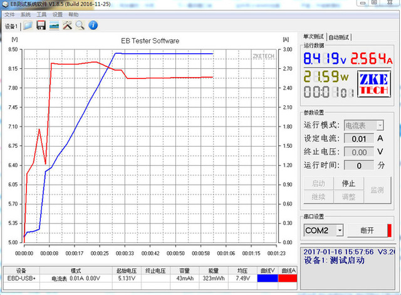The image size is (401, 295).
Task: Click the red 曲线A color swatch
Action: point(288,278)
